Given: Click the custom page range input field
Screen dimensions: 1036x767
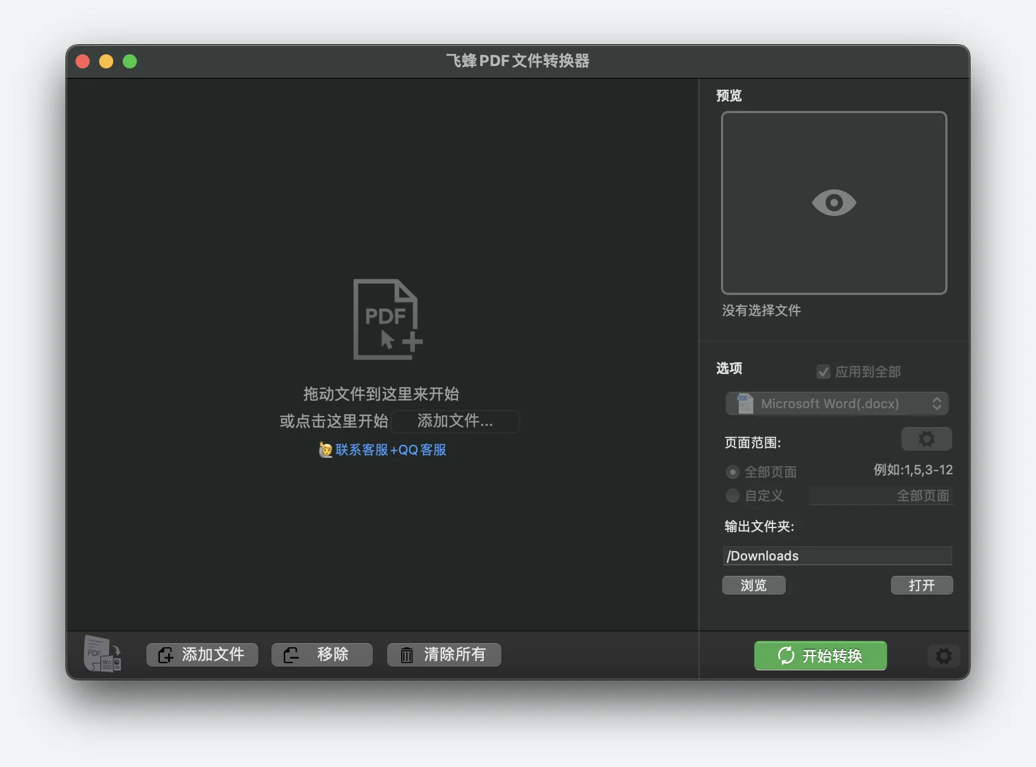Looking at the screenshot, I should (x=881, y=496).
